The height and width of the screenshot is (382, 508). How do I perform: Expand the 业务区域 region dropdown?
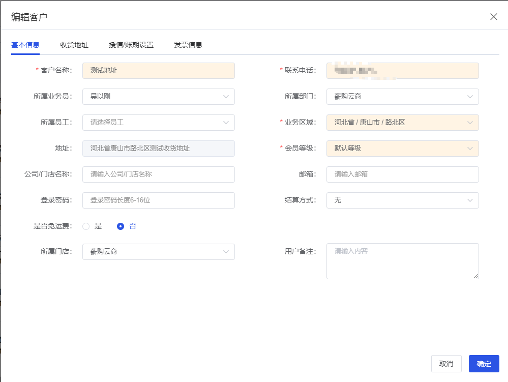[x=402, y=123]
